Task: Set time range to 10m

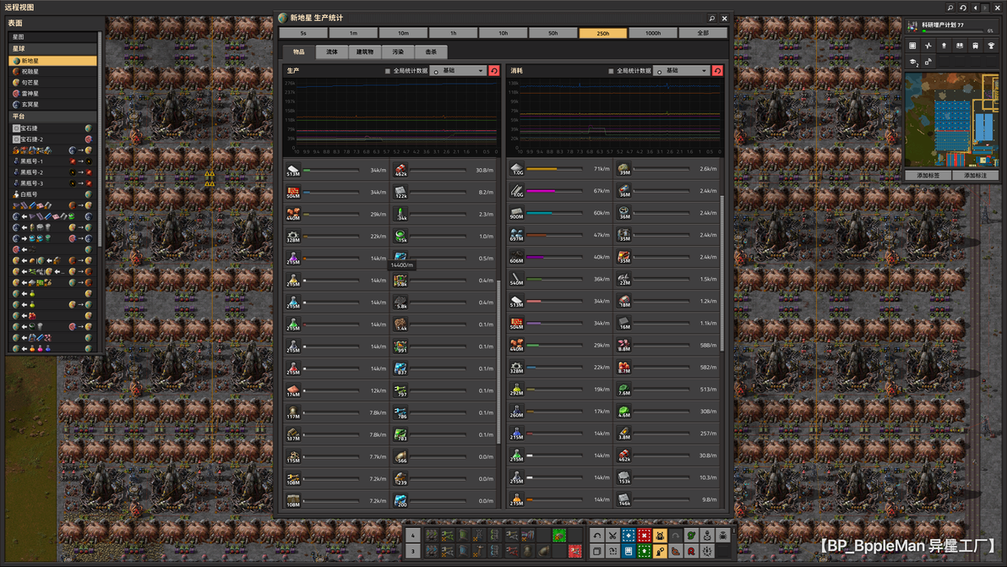Action: point(403,33)
